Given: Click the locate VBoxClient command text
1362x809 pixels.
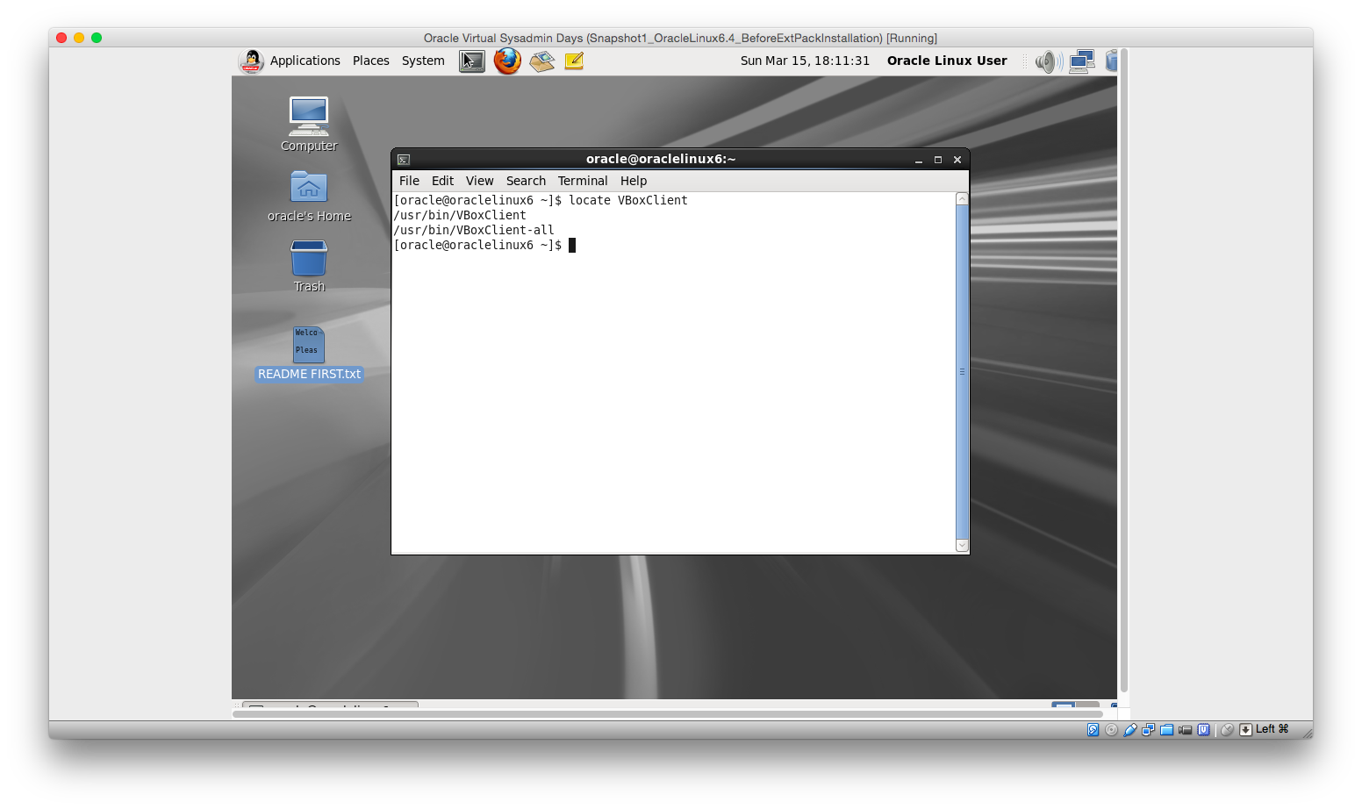Looking at the screenshot, I should pyautogui.click(x=628, y=200).
